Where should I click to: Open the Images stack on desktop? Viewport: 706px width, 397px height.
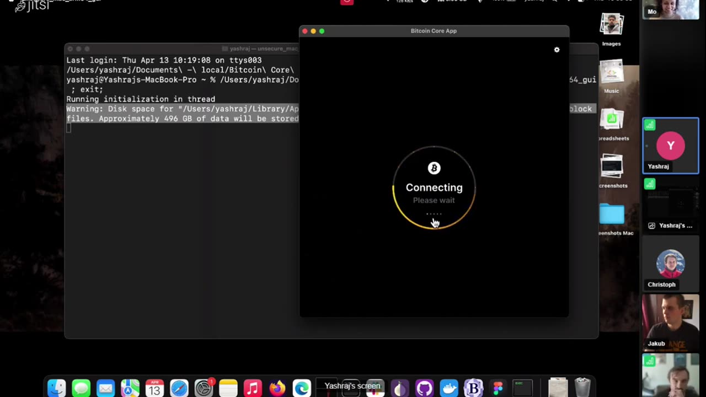click(x=611, y=25)
